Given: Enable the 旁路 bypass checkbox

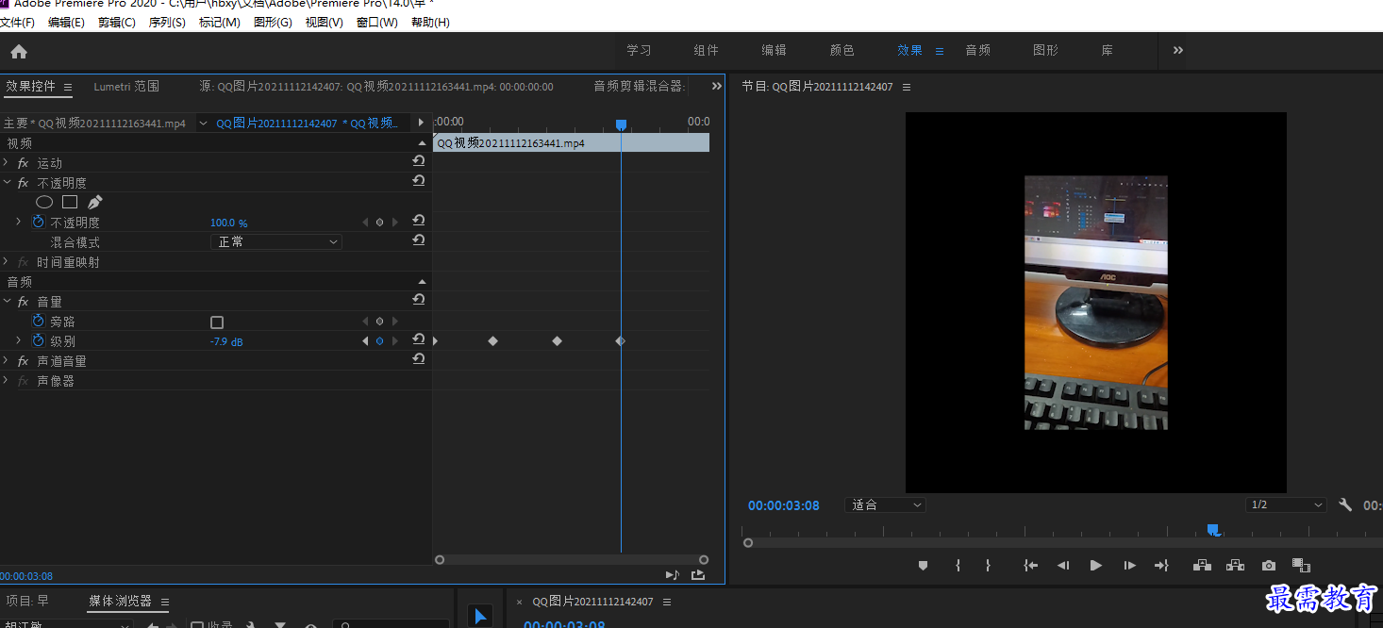Looking at the screenshot, I should tap(217, 322).
